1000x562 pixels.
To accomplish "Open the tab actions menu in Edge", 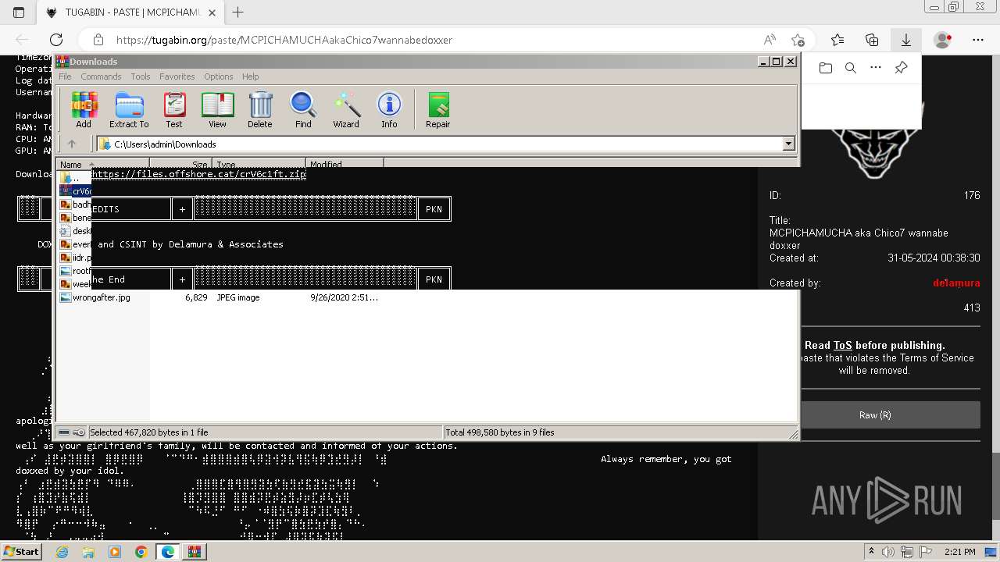I will (19, 12).
